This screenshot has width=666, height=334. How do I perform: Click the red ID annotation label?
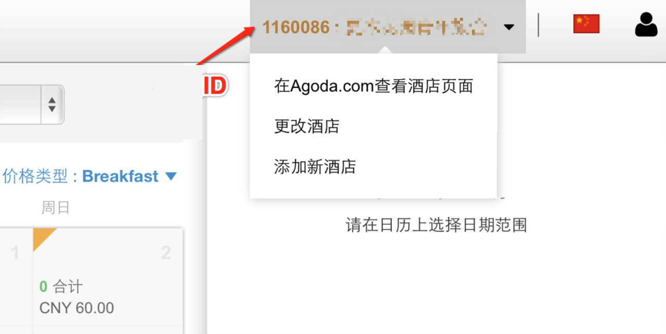(x=214, y=86)
